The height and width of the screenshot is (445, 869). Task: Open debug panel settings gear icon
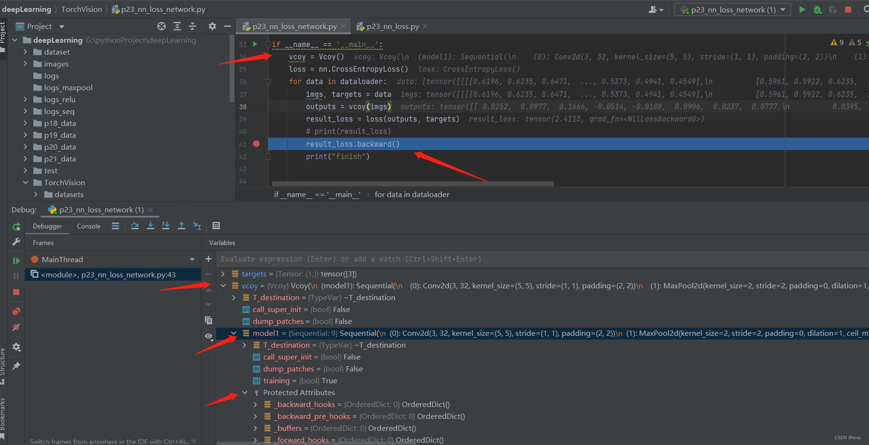click(x=16, y=347)
